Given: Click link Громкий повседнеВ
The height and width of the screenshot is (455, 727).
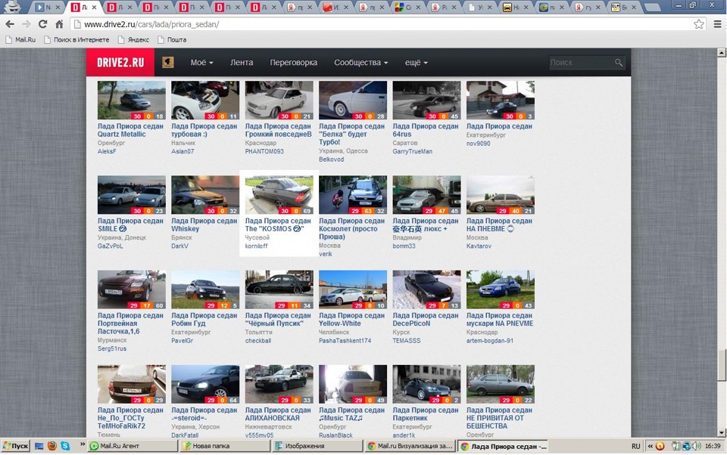Looking at the screenshot, I should click(278, 135).
